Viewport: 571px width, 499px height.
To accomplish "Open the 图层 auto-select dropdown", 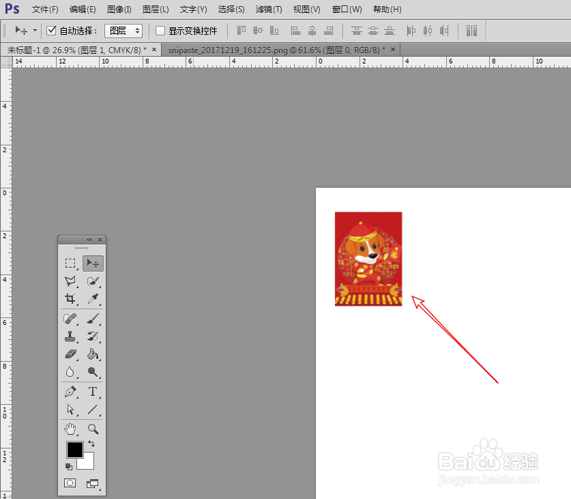I will pos(123,31).
